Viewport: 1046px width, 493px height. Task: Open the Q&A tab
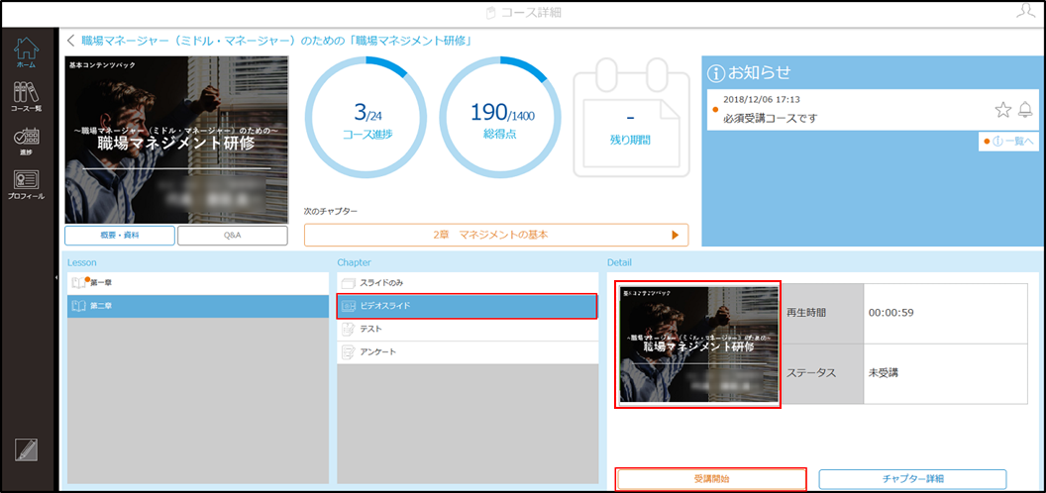click(232, 235)
